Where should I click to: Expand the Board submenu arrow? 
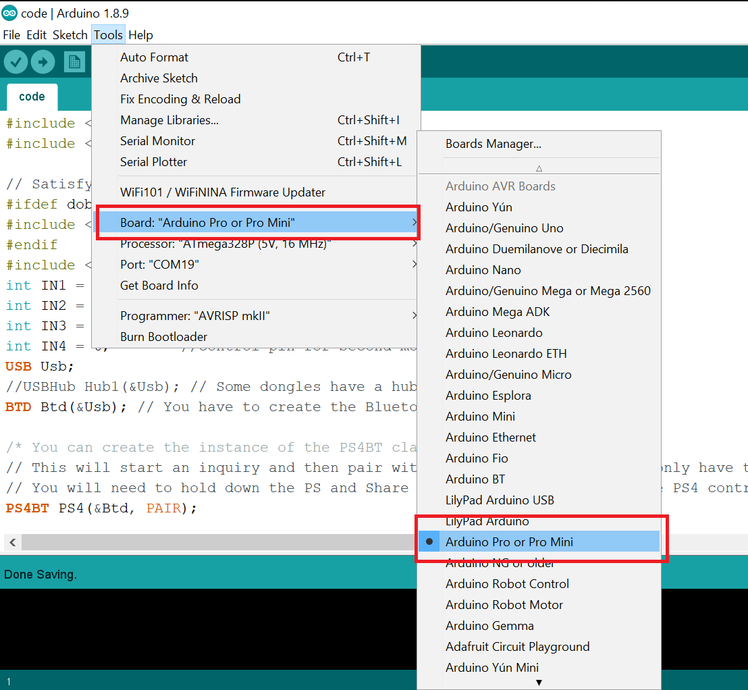click(414, 222)
